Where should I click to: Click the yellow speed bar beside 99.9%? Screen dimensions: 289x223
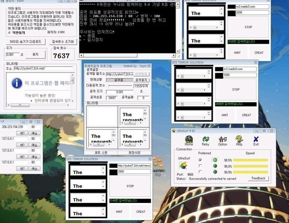tap(251, 173)
